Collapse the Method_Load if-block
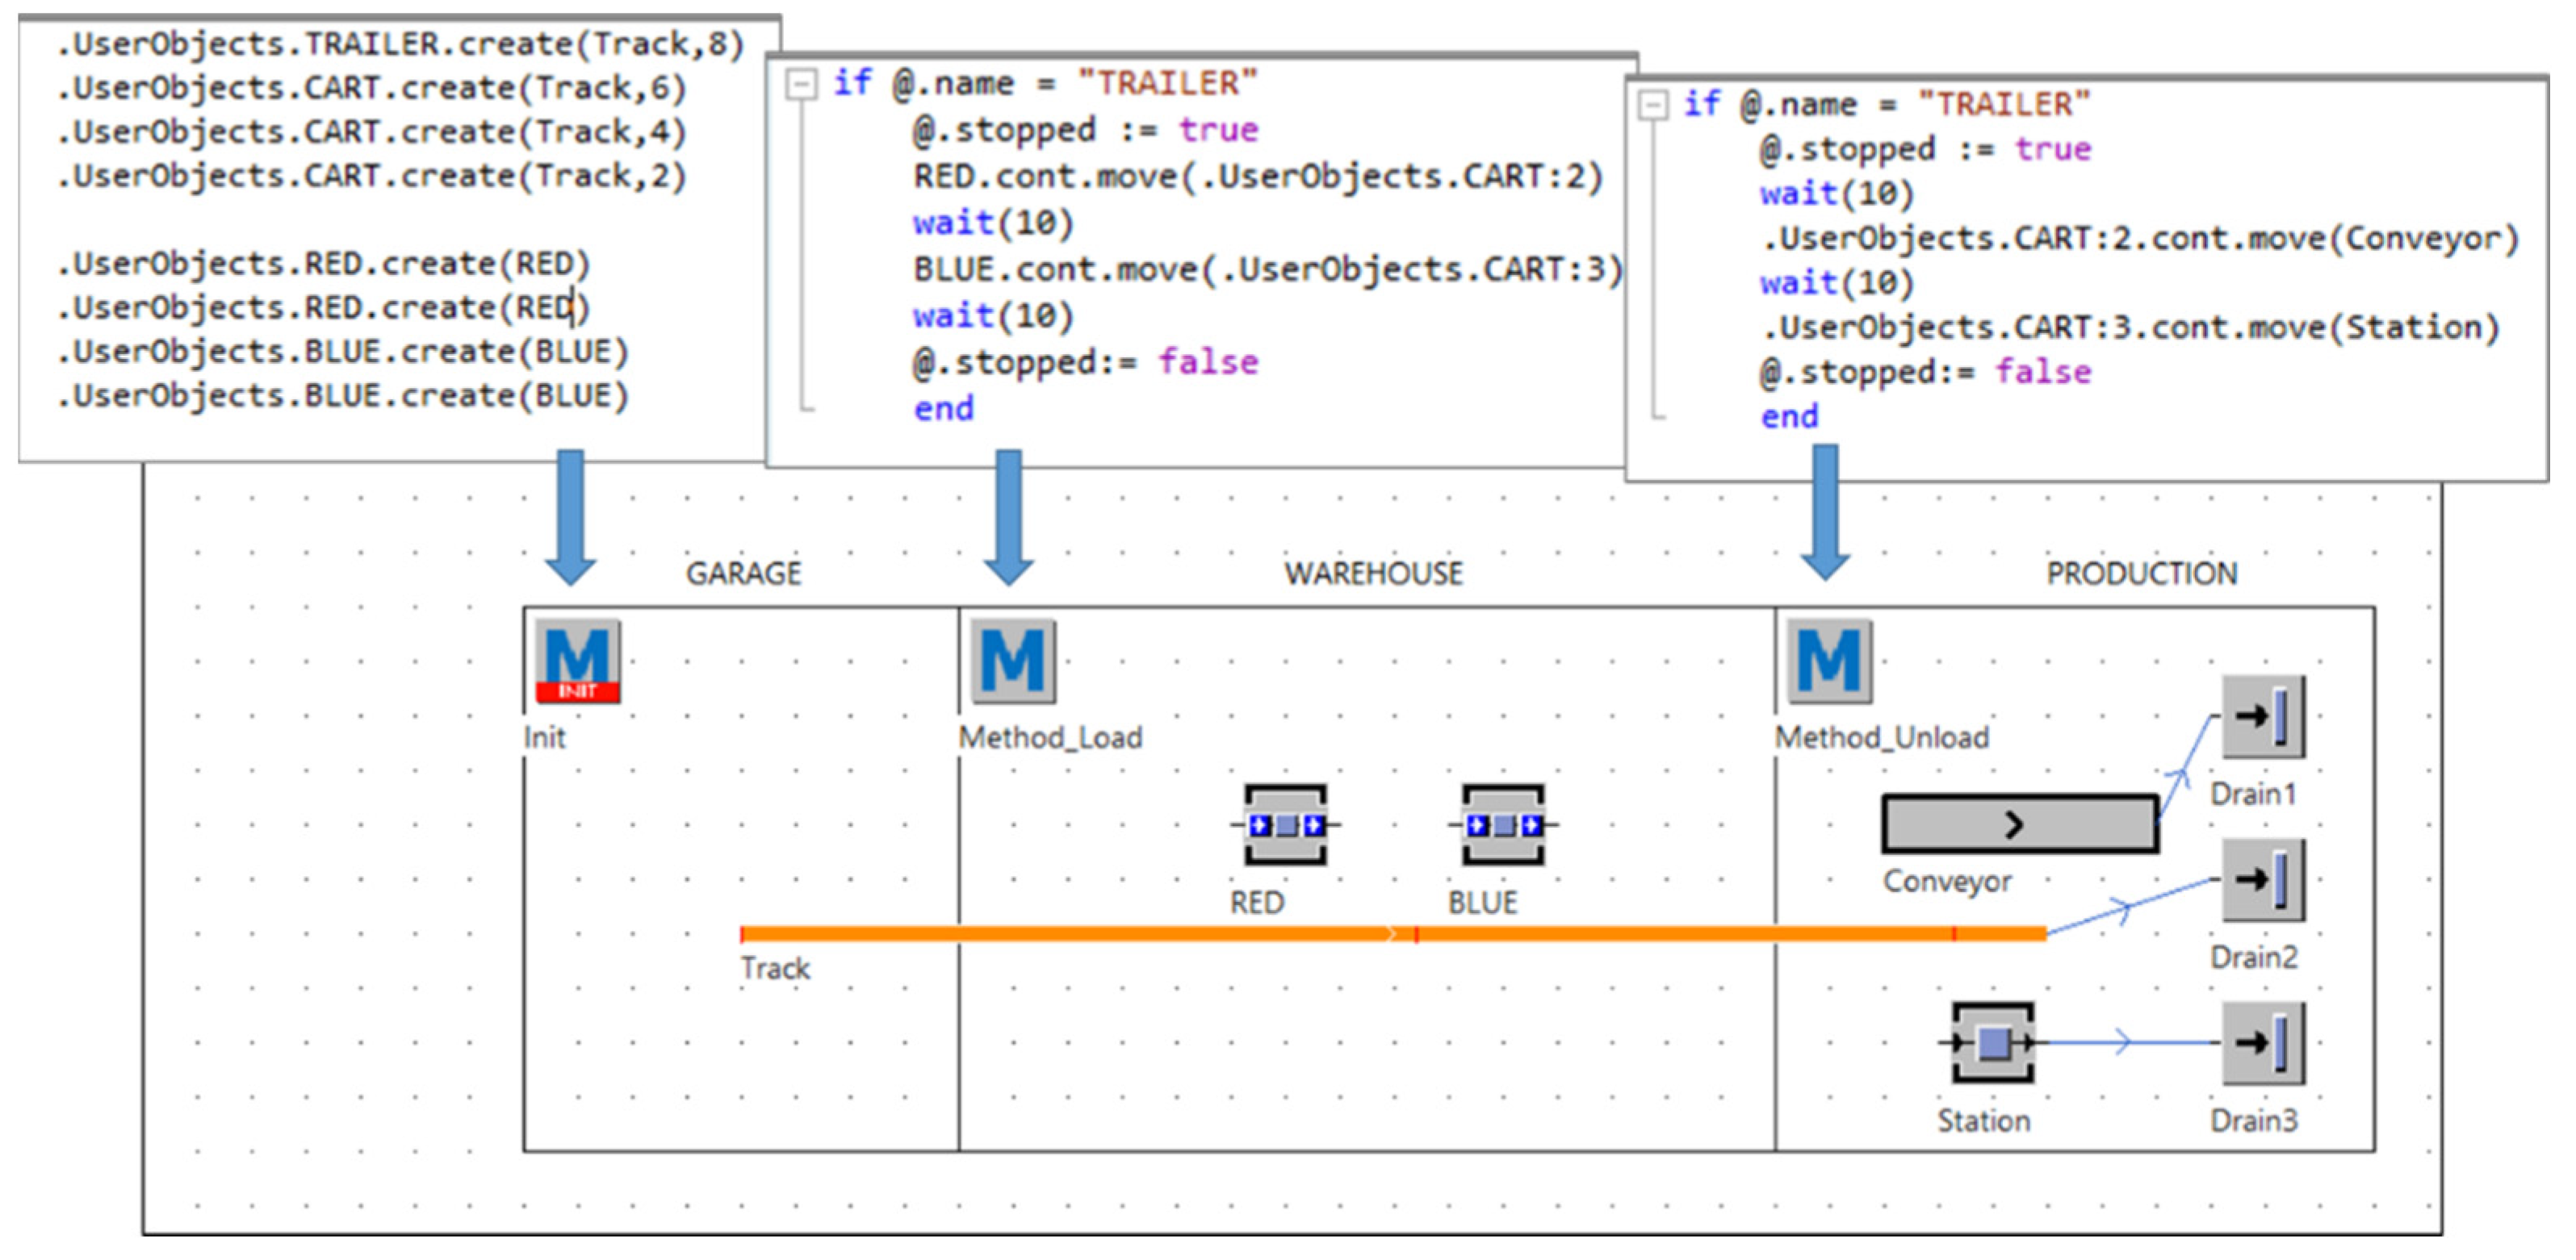Image resolution: width=2576 pixels, height=1260 pixels. (800, 84)
